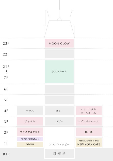Open the レインボールーム block

coord(89,121)
